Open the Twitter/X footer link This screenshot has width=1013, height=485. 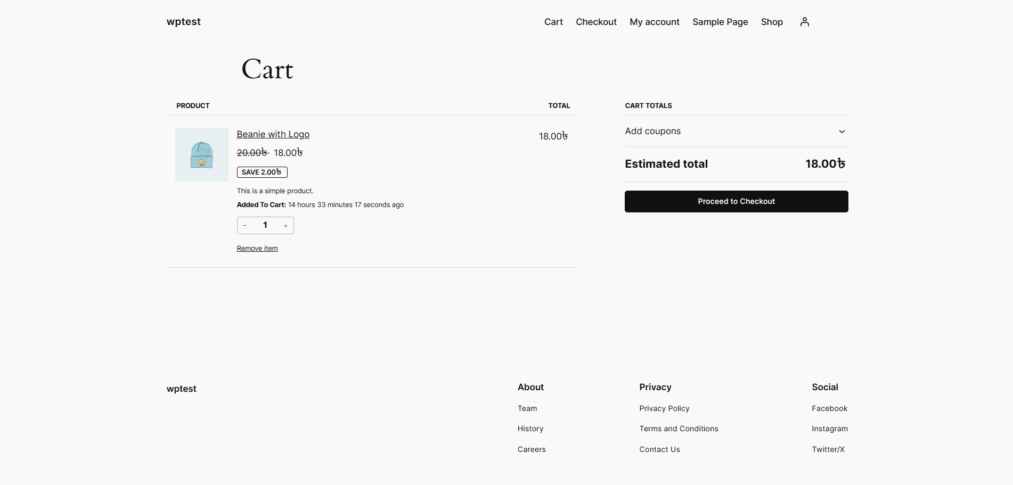(x=828, y=449)
